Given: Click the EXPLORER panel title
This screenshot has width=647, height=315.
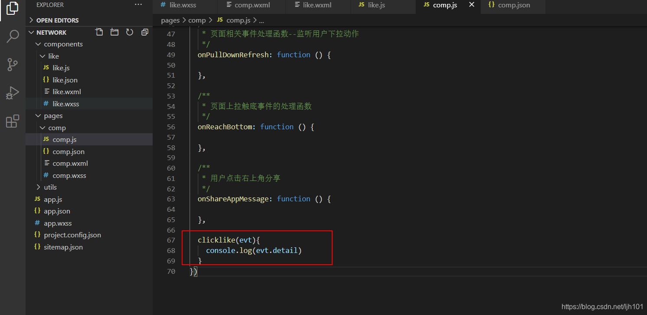Looking at the screenshot, I should [x=50, y=5].
